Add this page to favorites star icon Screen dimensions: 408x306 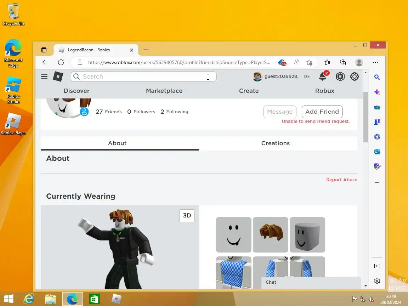coord(309,62)
